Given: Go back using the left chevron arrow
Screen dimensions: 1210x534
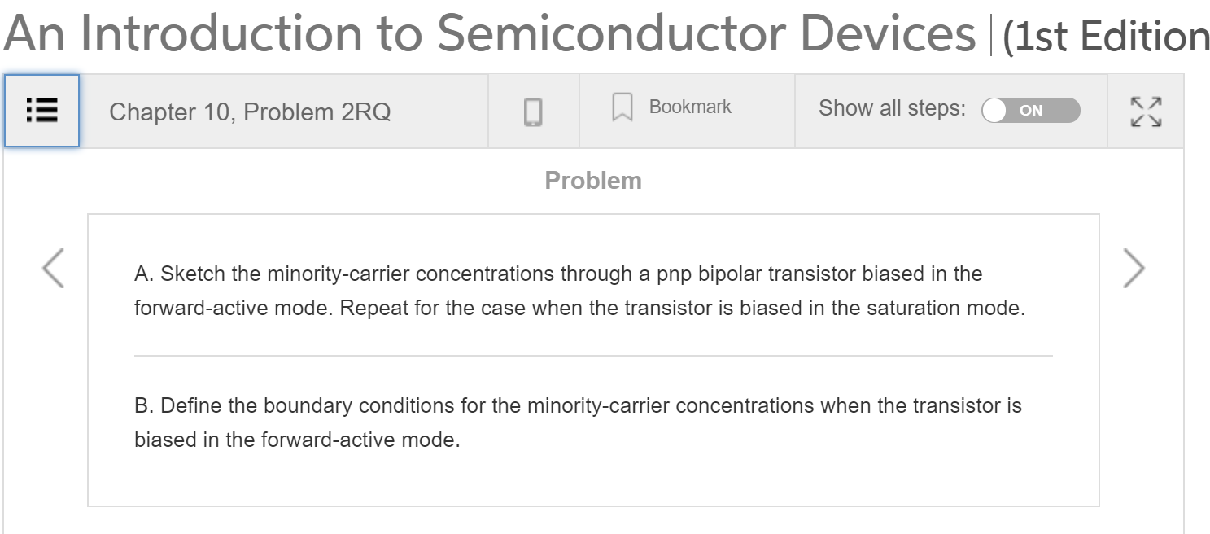Looking at the screenshot, I should tap(53, 267).
